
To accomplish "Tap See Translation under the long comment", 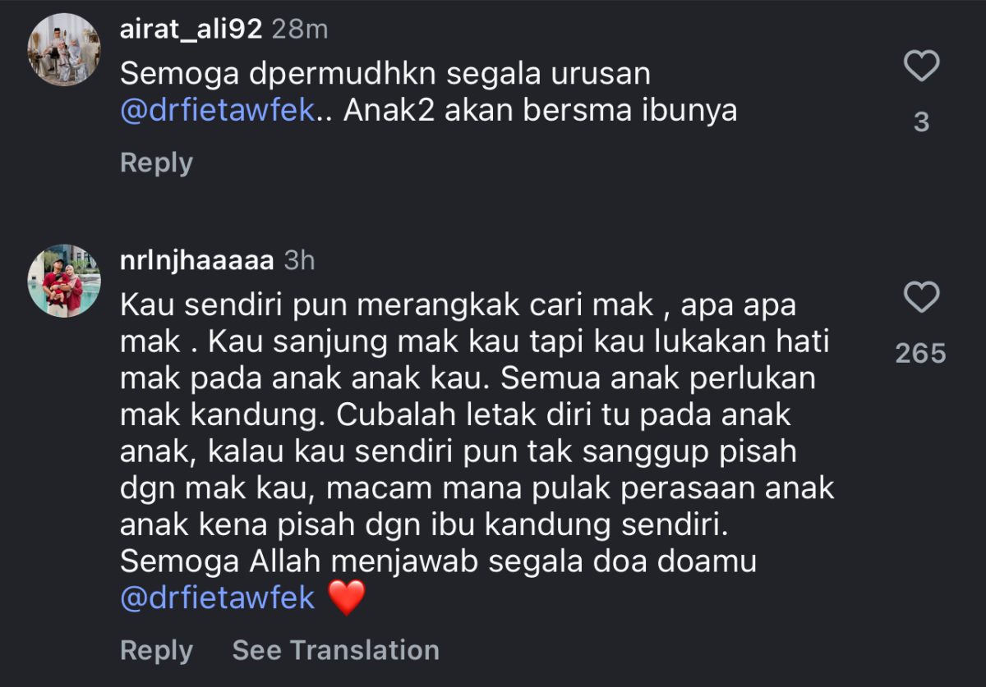I will point(335,650).
